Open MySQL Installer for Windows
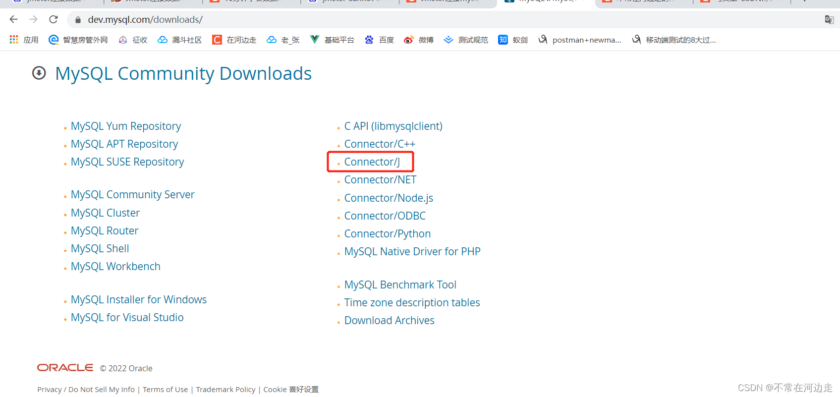 [139, 299]
